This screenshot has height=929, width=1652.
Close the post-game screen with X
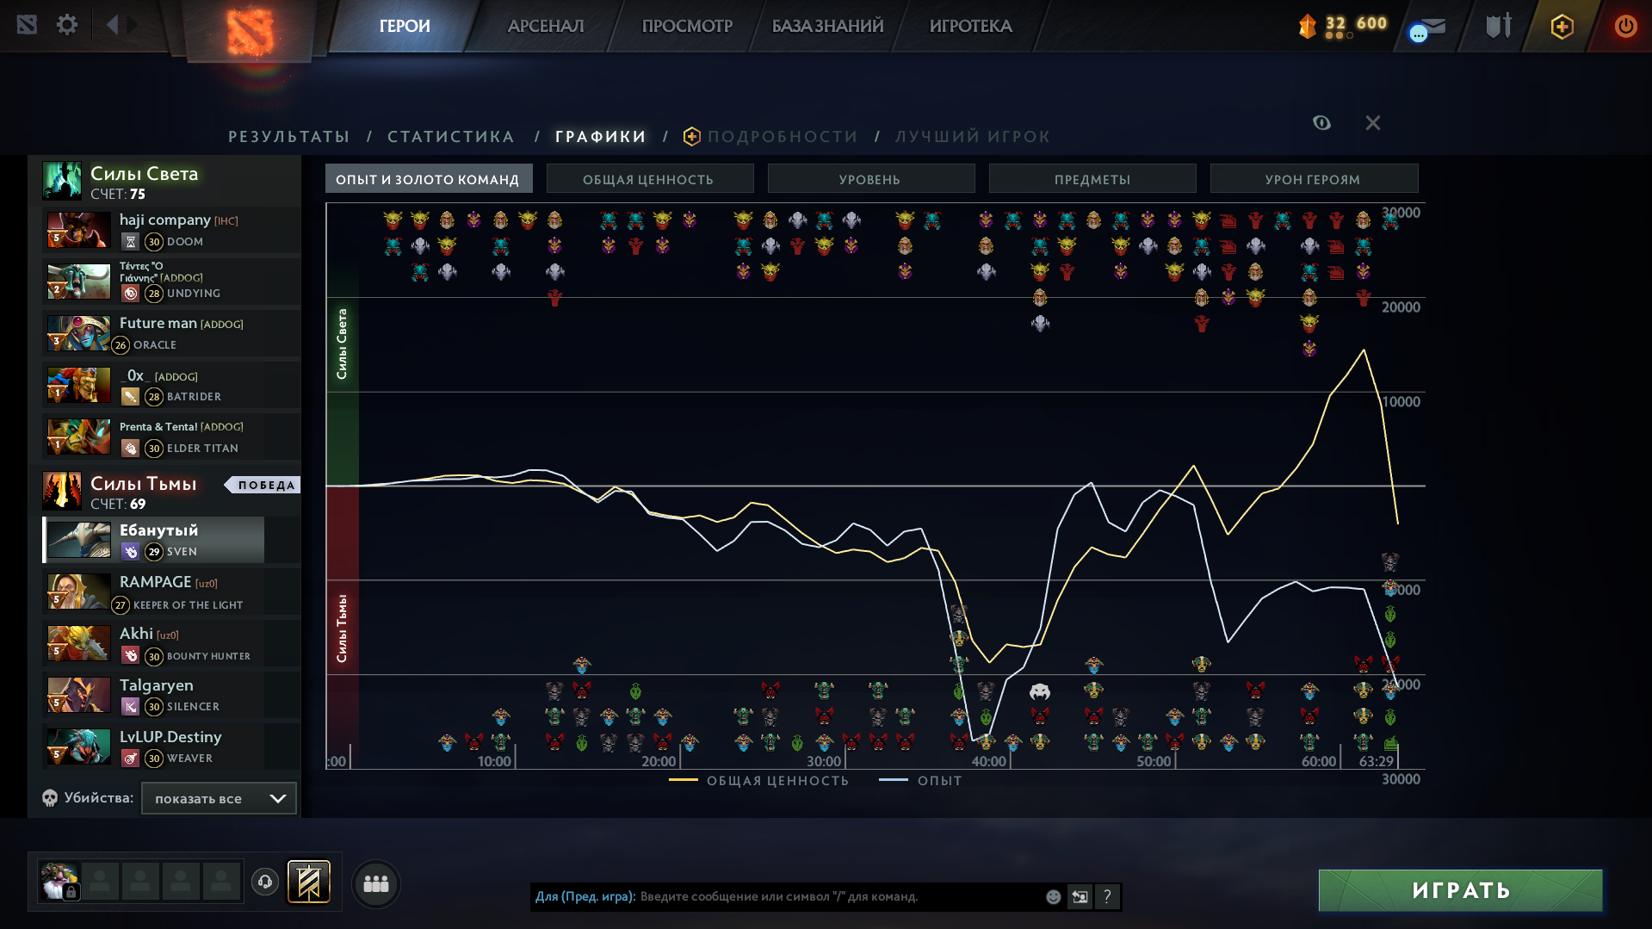pos(1373,123)
